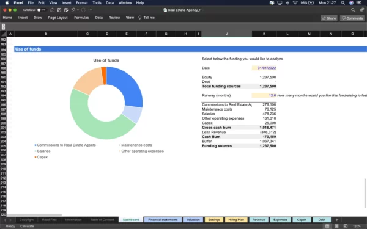Open the Formulas ribbon tab
Screen dimensions: 367x229
point(81,18)
